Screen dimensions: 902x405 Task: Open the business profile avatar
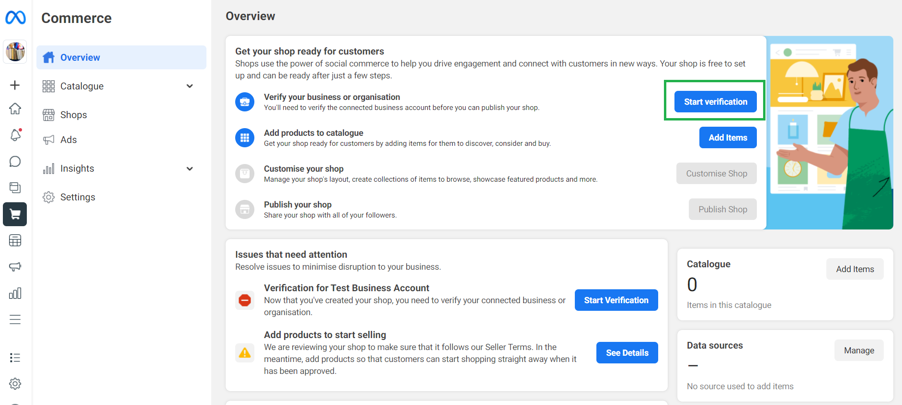(x=15, y=51)
